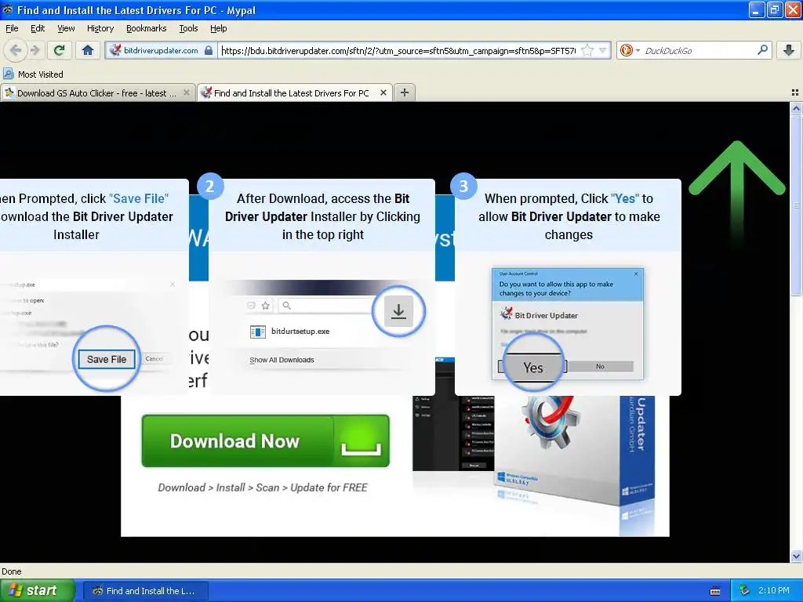This screenshot has width=803, height=602.
Task: Click the Windows start button
Action: (37, 591)
